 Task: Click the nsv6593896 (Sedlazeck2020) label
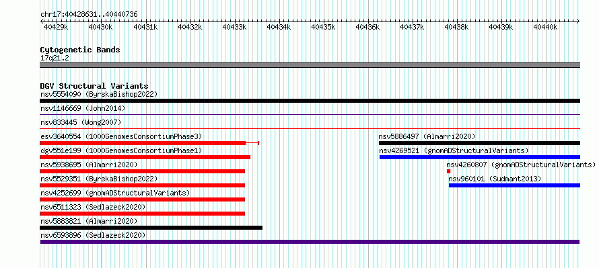coord(93,235)
